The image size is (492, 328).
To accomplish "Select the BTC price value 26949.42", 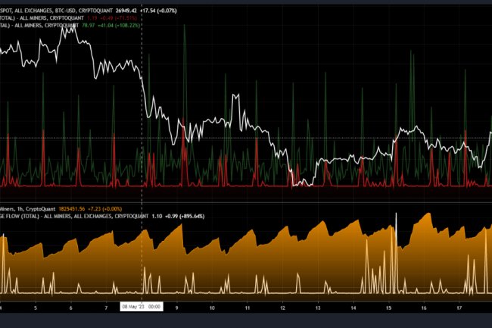I will (126, 11).
